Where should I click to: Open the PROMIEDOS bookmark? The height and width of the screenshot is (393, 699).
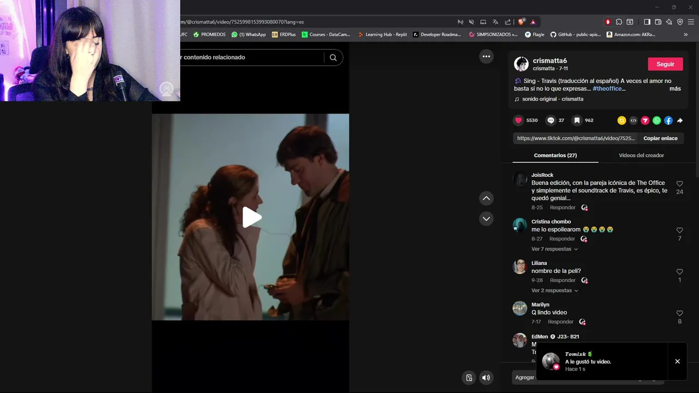coord(209,34)
